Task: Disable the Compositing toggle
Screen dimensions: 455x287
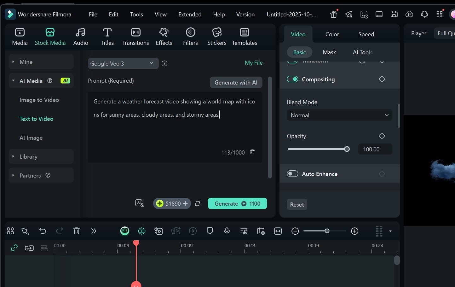Action: click(292, 79)
